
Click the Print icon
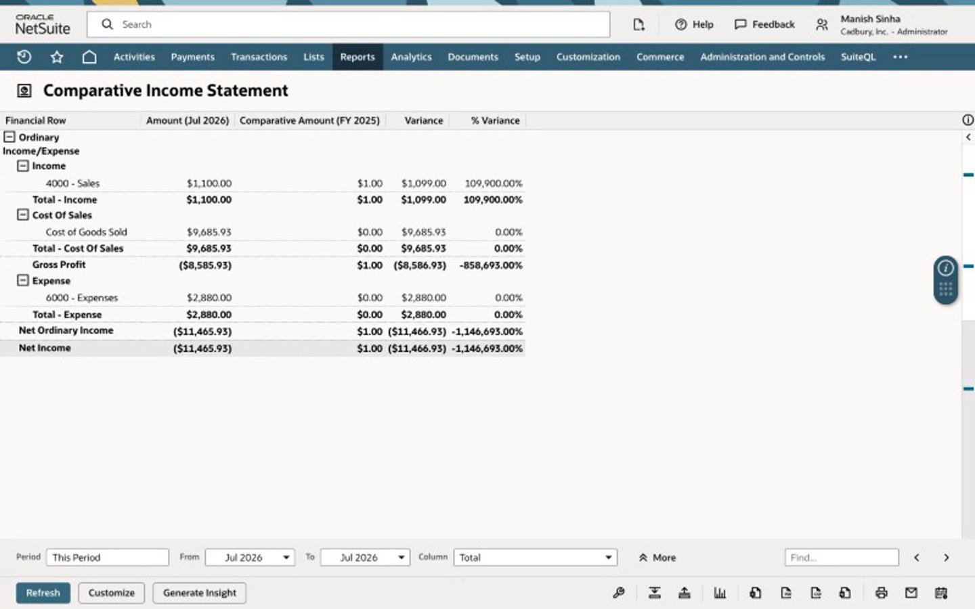881,593
